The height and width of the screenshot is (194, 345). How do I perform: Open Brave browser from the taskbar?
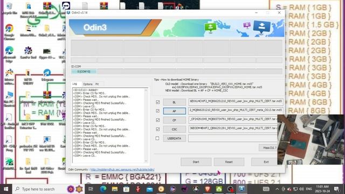(207, 189)
